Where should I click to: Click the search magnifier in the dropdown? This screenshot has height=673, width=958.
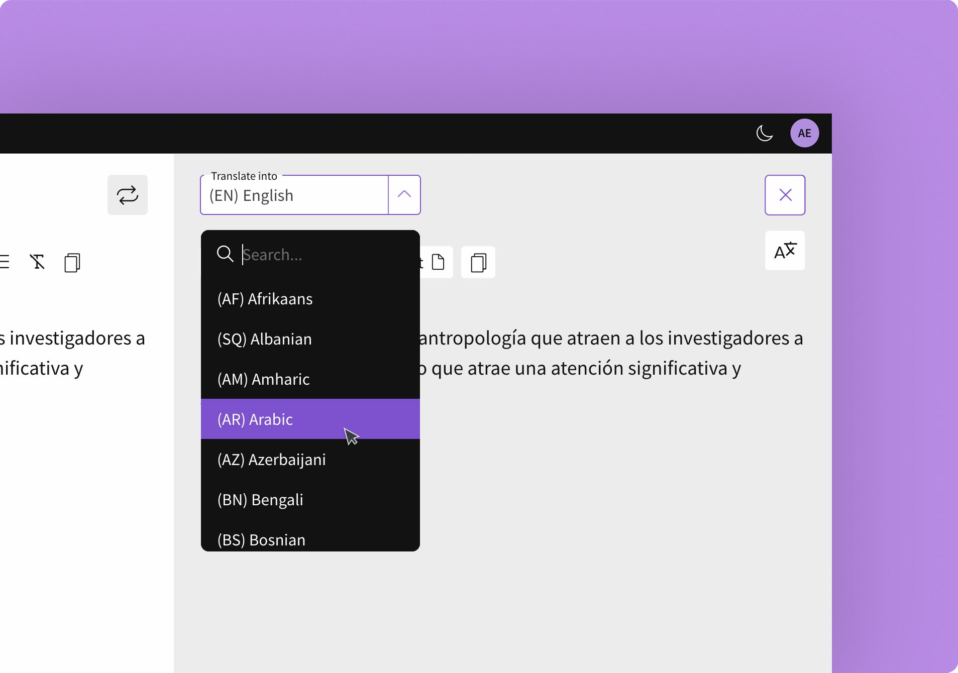coord(225,254)
